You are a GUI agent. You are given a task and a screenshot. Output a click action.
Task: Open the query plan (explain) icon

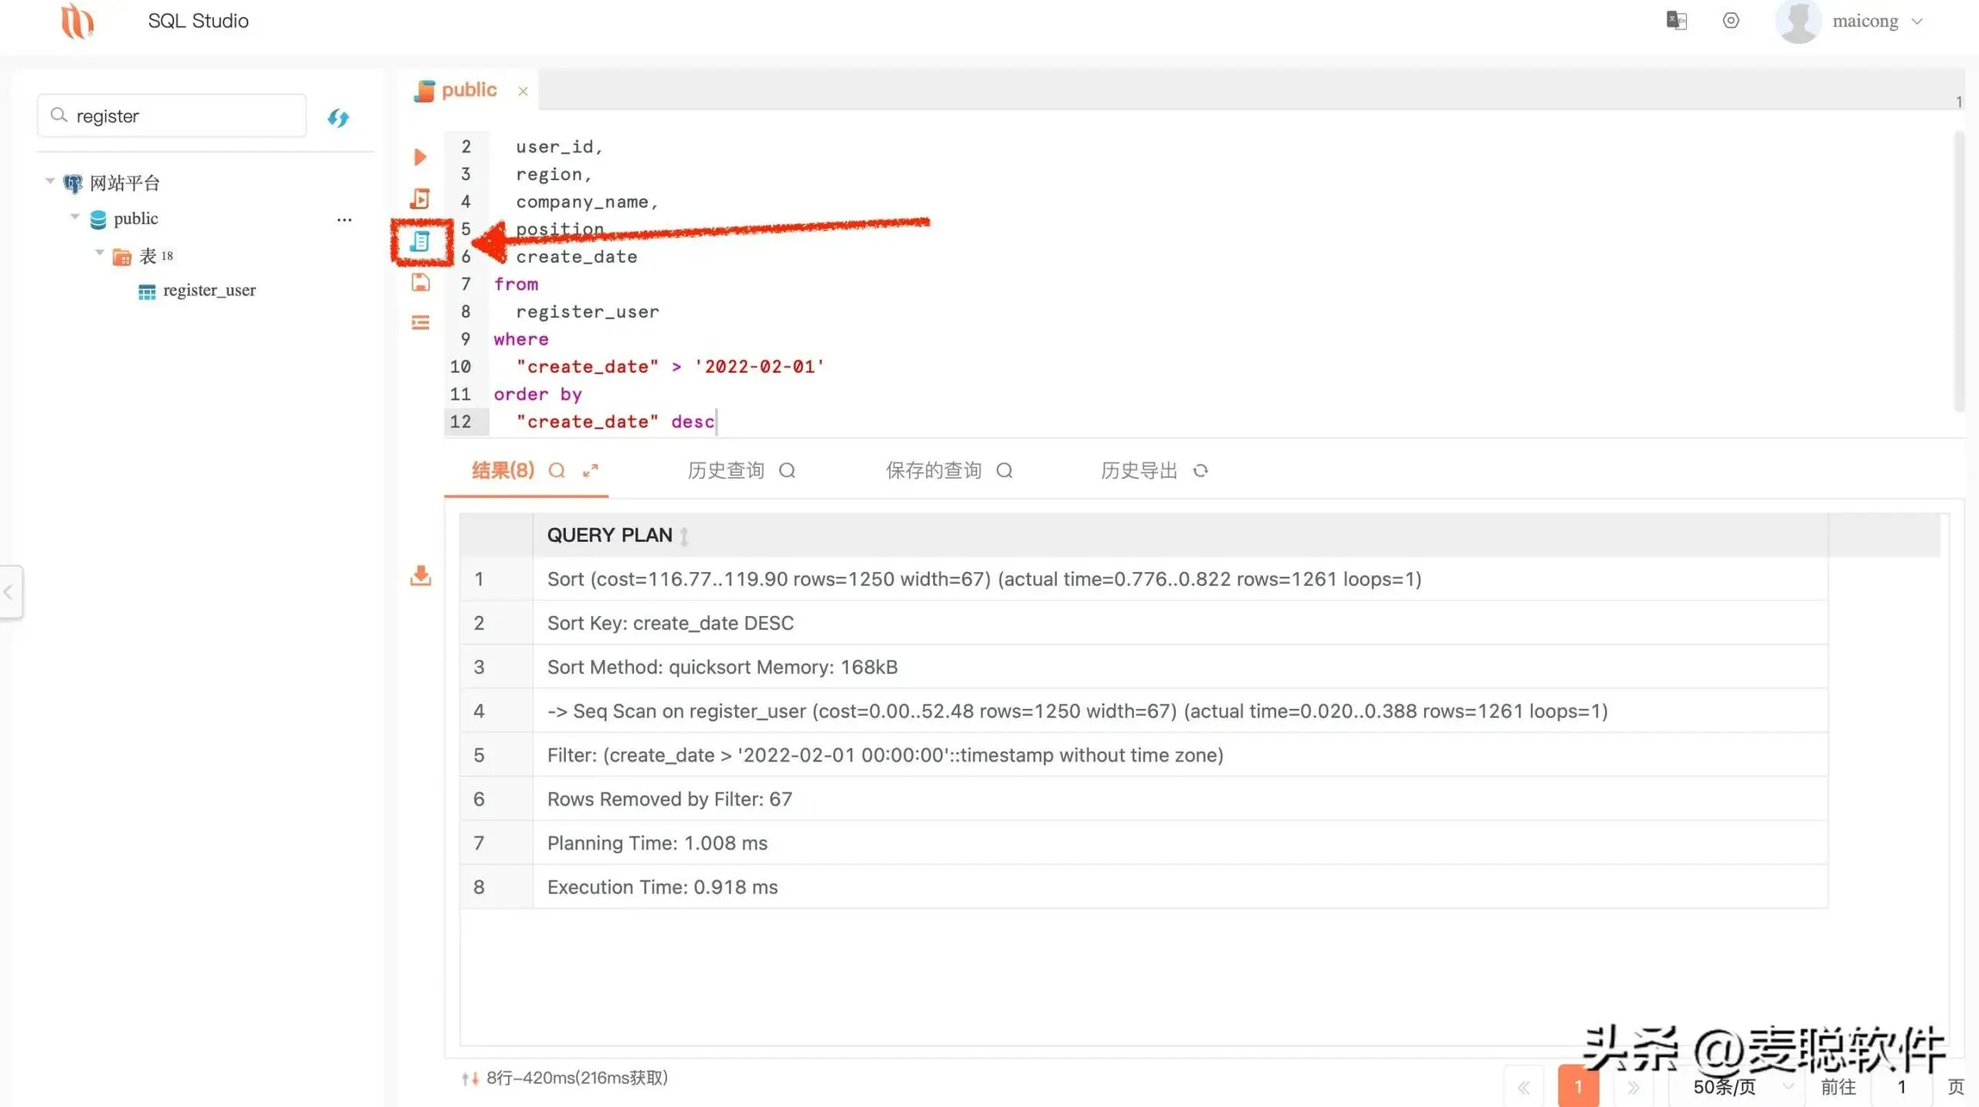pyautogui.click(x=420, y=241)
